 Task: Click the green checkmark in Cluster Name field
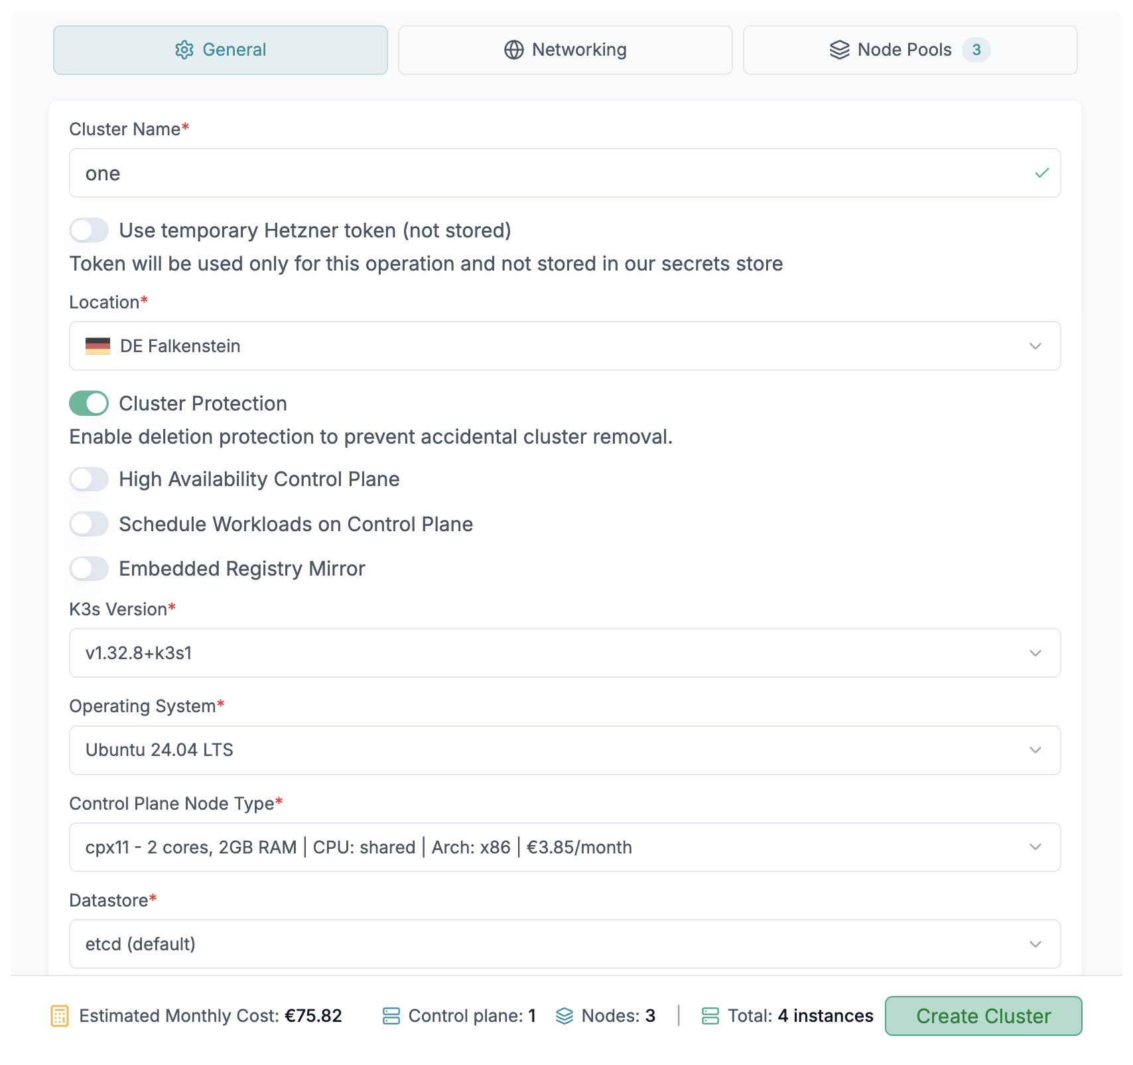1041,173
